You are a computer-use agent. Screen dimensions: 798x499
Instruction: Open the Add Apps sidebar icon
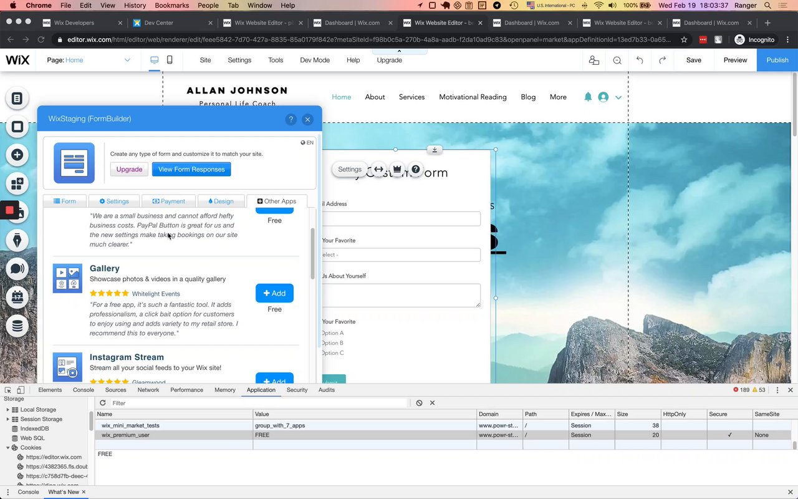17,183
